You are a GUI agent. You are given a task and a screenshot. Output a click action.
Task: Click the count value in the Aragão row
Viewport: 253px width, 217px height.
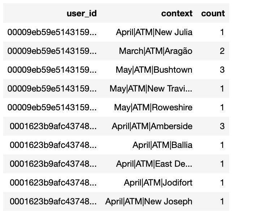point(222,51)
